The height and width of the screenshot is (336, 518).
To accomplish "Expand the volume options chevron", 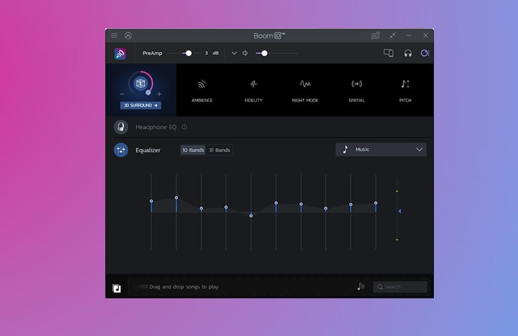I will [234, 53].
